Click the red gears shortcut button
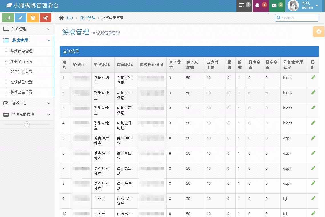This screenshot has height=217, width=325. pyautogui.click(x=46, y=18)
